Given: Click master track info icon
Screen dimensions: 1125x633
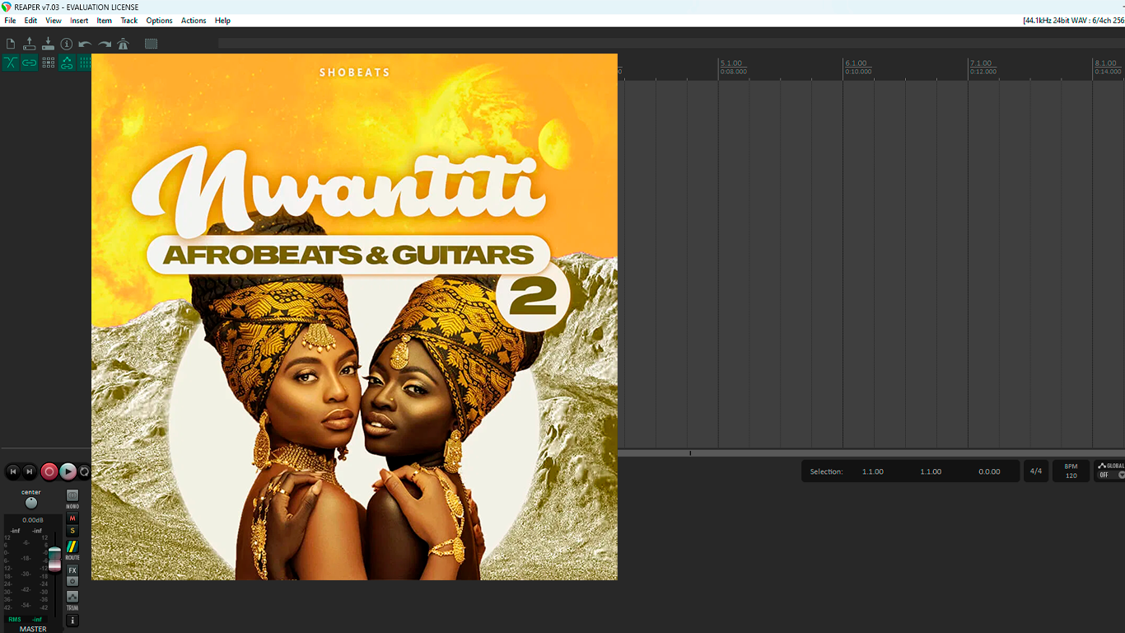Looking at the screenshot, I should (x=72, y=621).
